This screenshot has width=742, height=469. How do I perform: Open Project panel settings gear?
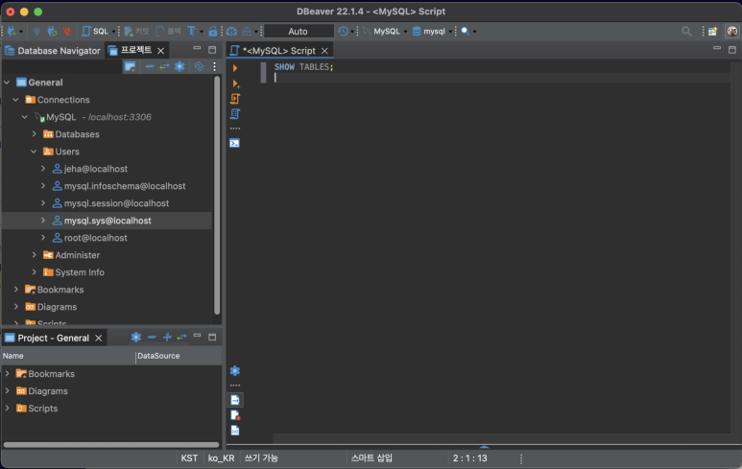pos(135,337)
